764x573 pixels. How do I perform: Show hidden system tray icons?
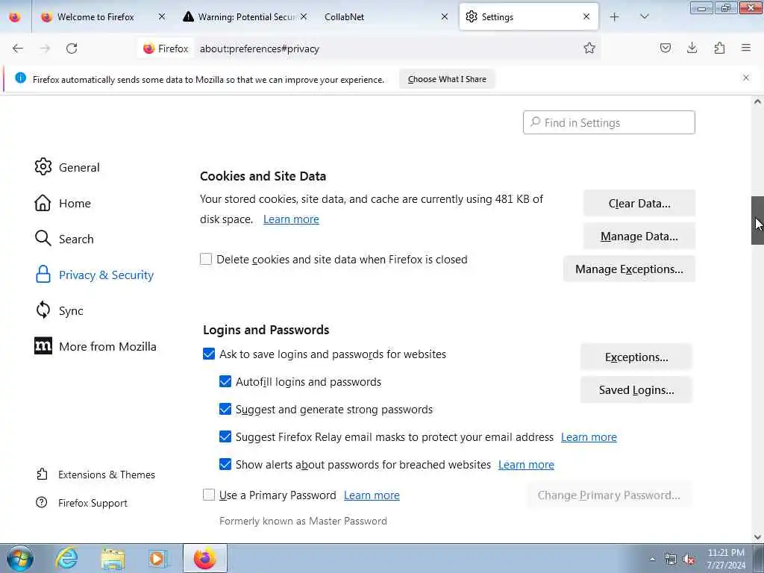coord(652,559)
